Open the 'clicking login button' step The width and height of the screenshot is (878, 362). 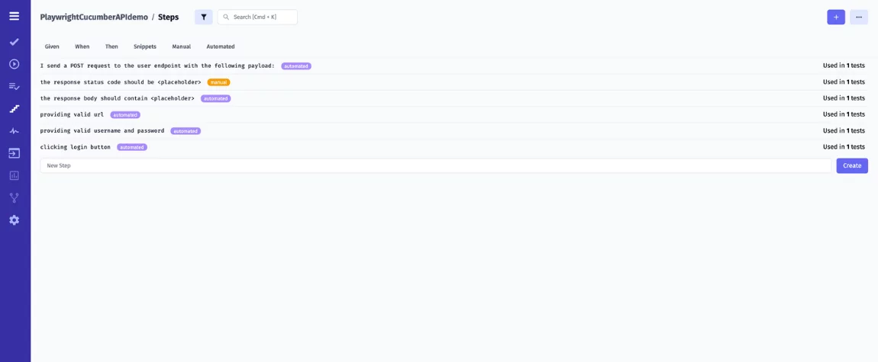tap(75, 147)
